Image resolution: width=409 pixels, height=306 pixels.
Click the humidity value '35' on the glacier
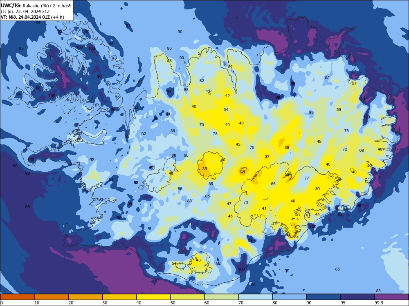click(x=204, y=169)
